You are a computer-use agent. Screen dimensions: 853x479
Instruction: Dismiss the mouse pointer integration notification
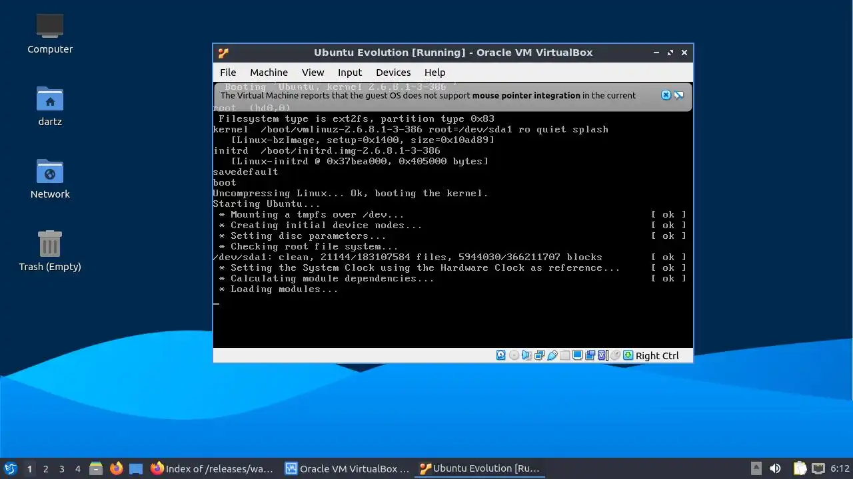(x=666, y=95)
